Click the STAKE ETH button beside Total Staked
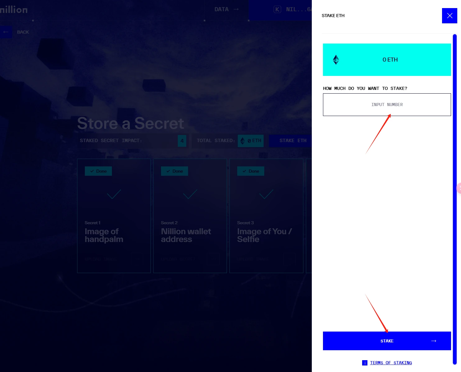Screen dimensions: 461x372 293,141
